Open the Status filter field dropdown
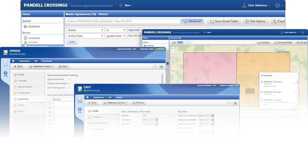Screen dimensions: 308x161 [86, 30]
